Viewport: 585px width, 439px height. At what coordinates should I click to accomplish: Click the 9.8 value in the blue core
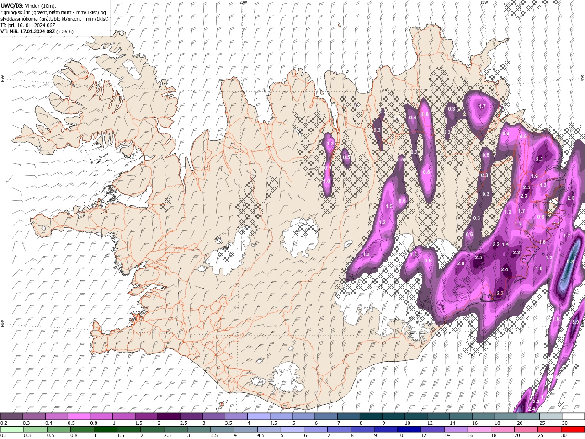click(570, 262)
